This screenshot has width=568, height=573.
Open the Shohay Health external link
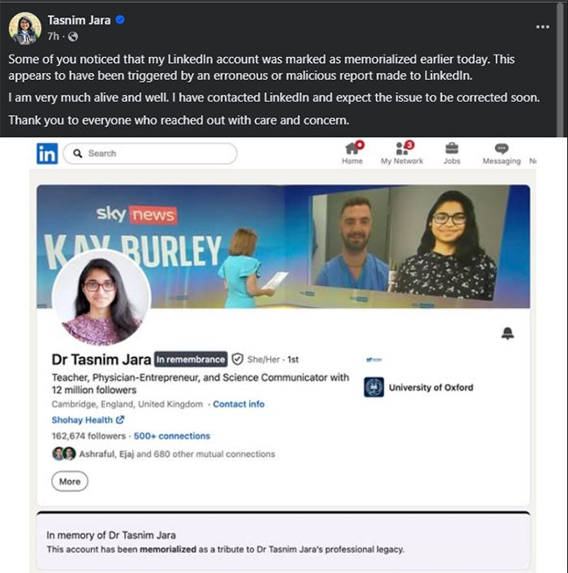pyautogui.click(x=88, y=420)
